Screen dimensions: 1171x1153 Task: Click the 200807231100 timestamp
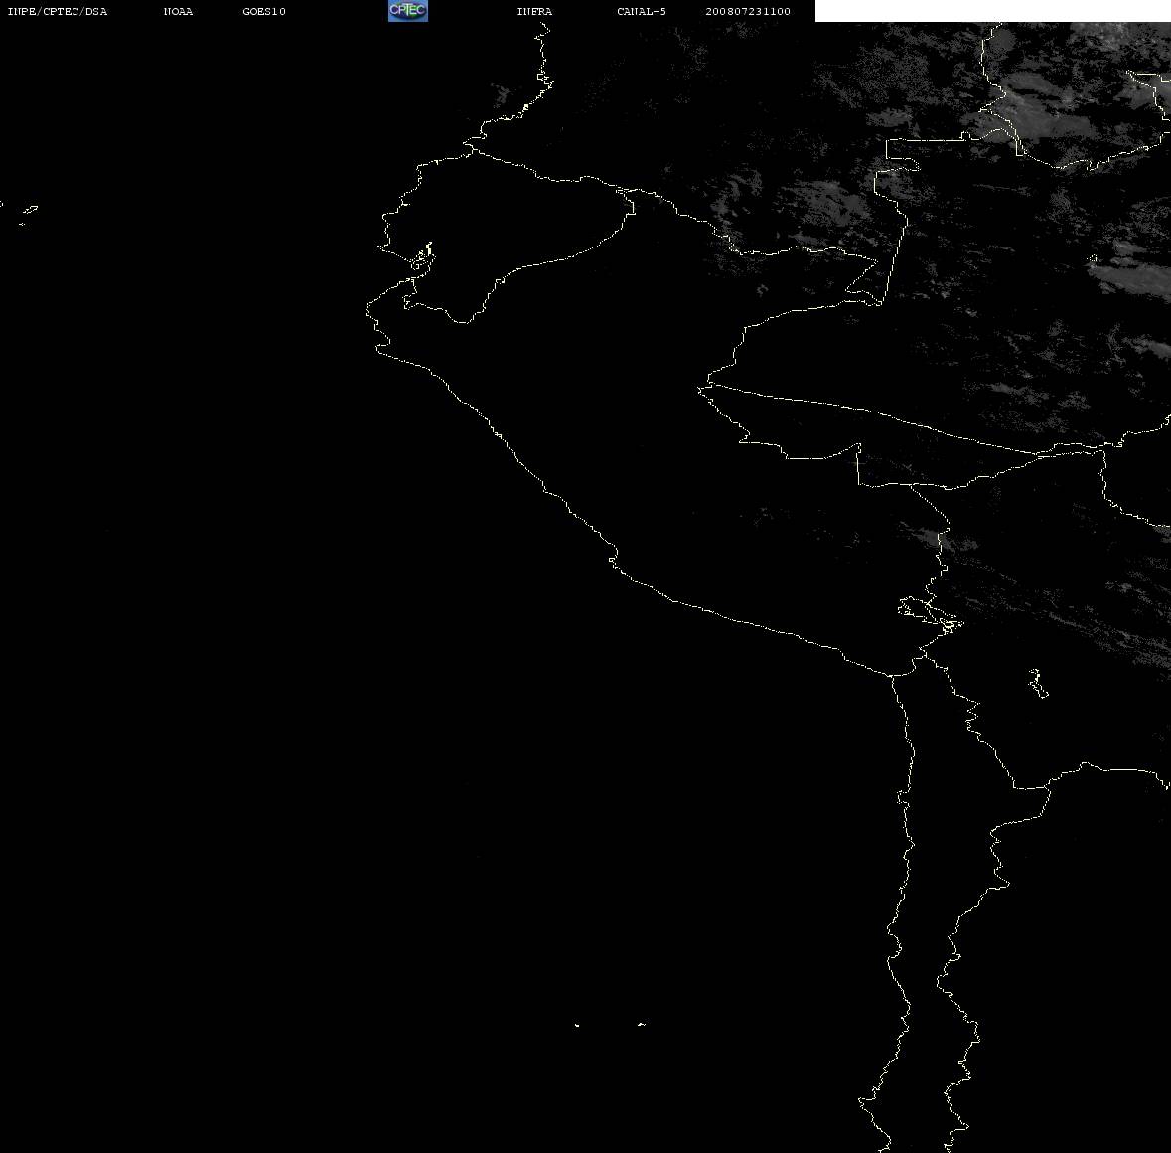pos(748,11)
